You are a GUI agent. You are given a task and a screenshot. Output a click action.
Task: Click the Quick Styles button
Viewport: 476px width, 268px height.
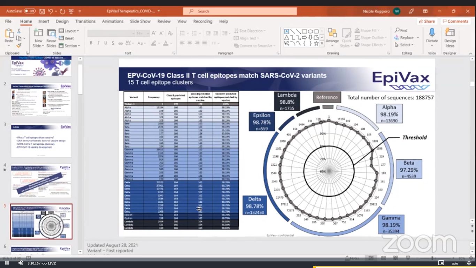click(x=346, y=38)
